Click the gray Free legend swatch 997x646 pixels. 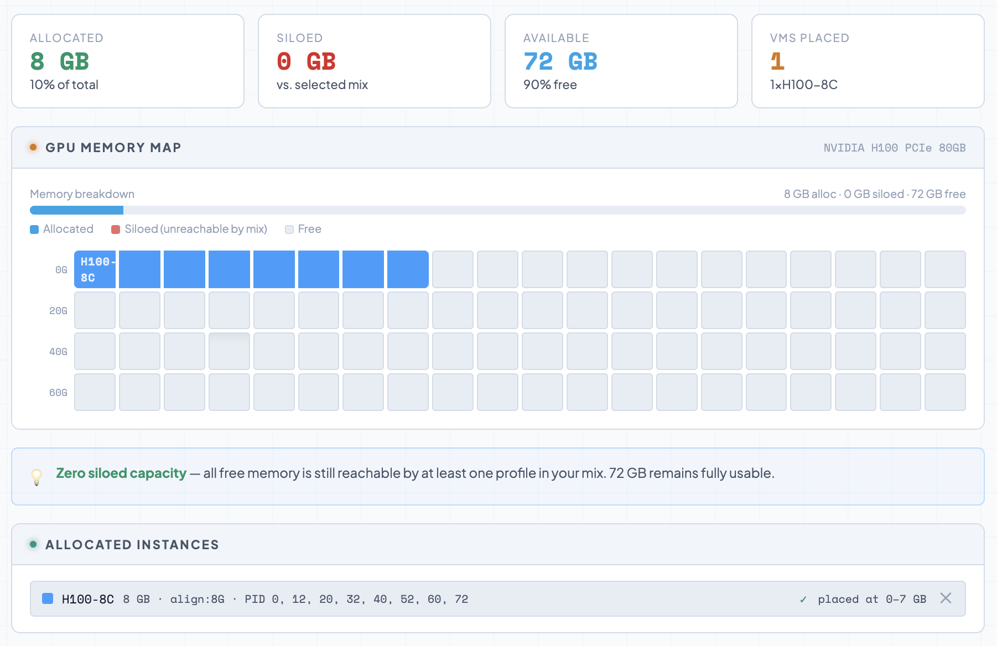(x=289, y=230)
